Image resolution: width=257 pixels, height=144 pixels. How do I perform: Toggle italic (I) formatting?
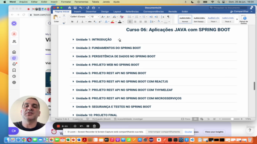point(77,22)
